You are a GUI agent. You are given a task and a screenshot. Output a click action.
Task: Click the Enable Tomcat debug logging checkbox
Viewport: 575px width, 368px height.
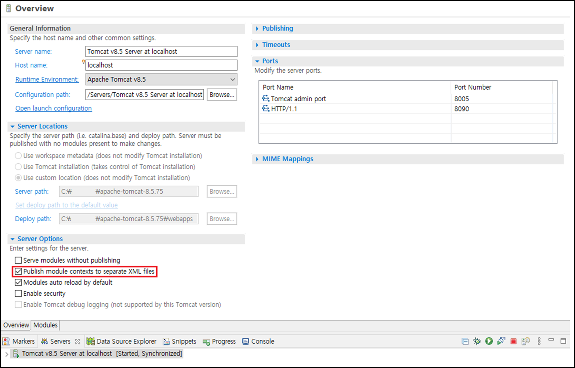18,305
